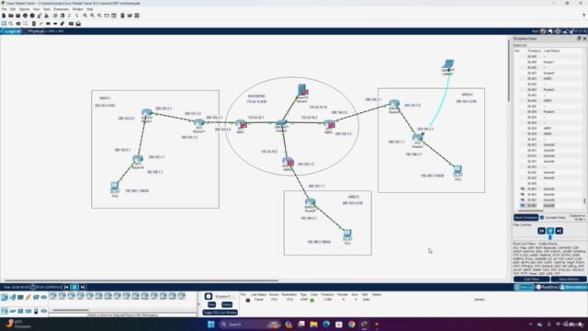
Task: Open Windows Start menu
Action: tap(211, 325)
